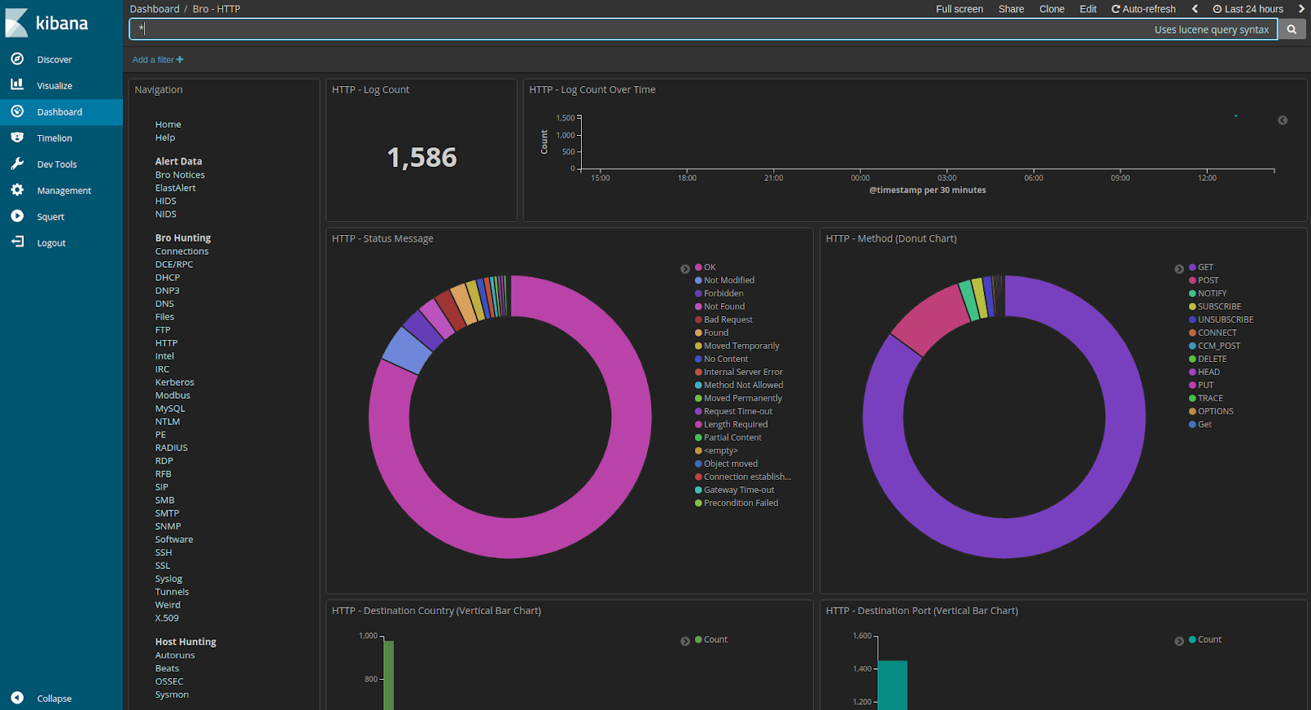Toggle the Destination Port chart legend arrow
This screenshot has height=710, width=1311.
[x=1179, y=641]
